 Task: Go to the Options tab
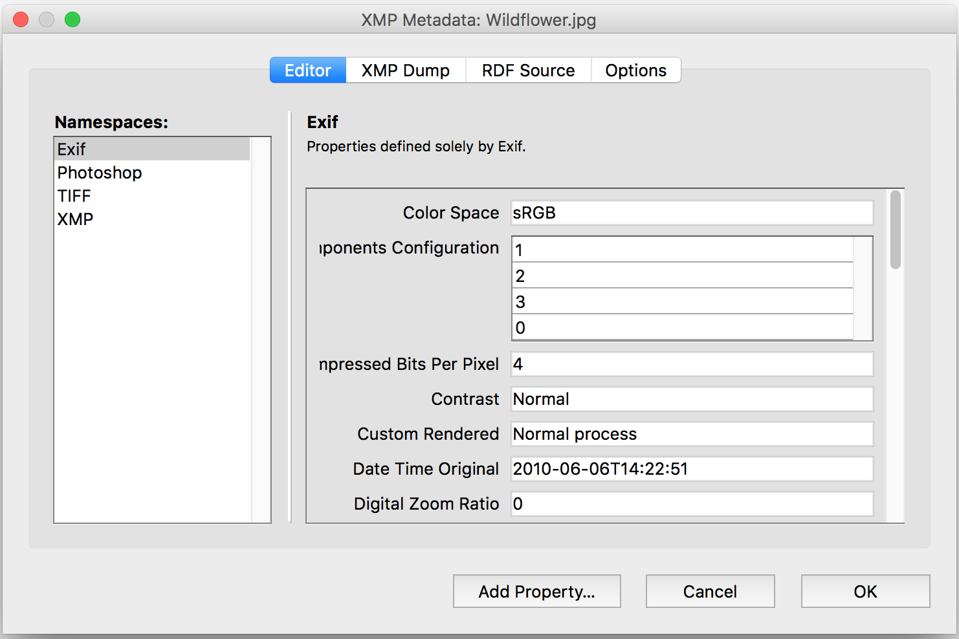click(635, 70)
